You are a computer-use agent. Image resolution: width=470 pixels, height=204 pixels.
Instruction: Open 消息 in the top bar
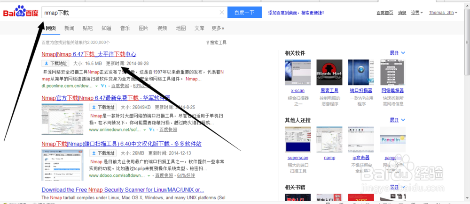(x=402, y=13)
